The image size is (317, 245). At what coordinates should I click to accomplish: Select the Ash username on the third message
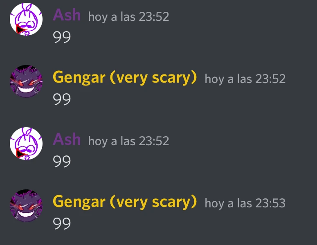point(67,139)
